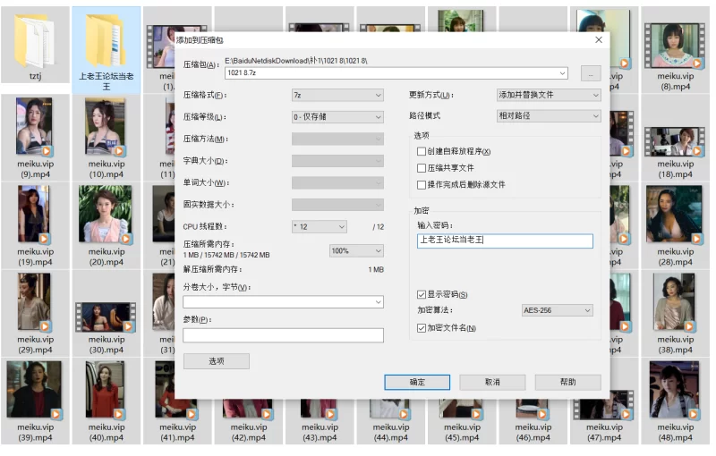The width and height of the screenshot is (716, 456).
Task: Open the tztj folder icon
Action: coord(35,41)
